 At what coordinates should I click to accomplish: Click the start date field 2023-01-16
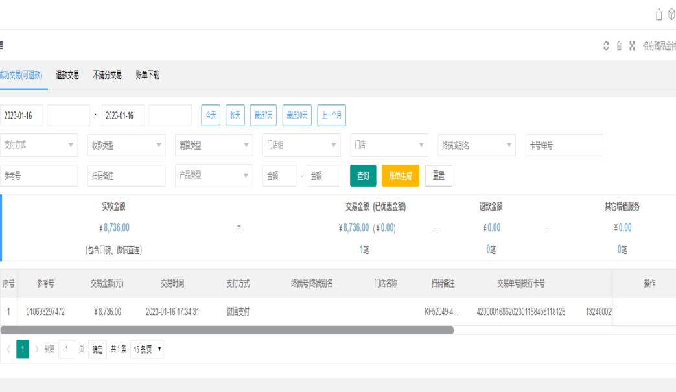pyautogui.click(x=21, y=115)
